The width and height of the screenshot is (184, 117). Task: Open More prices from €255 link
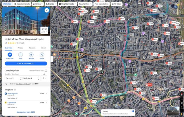coord(26,112)
